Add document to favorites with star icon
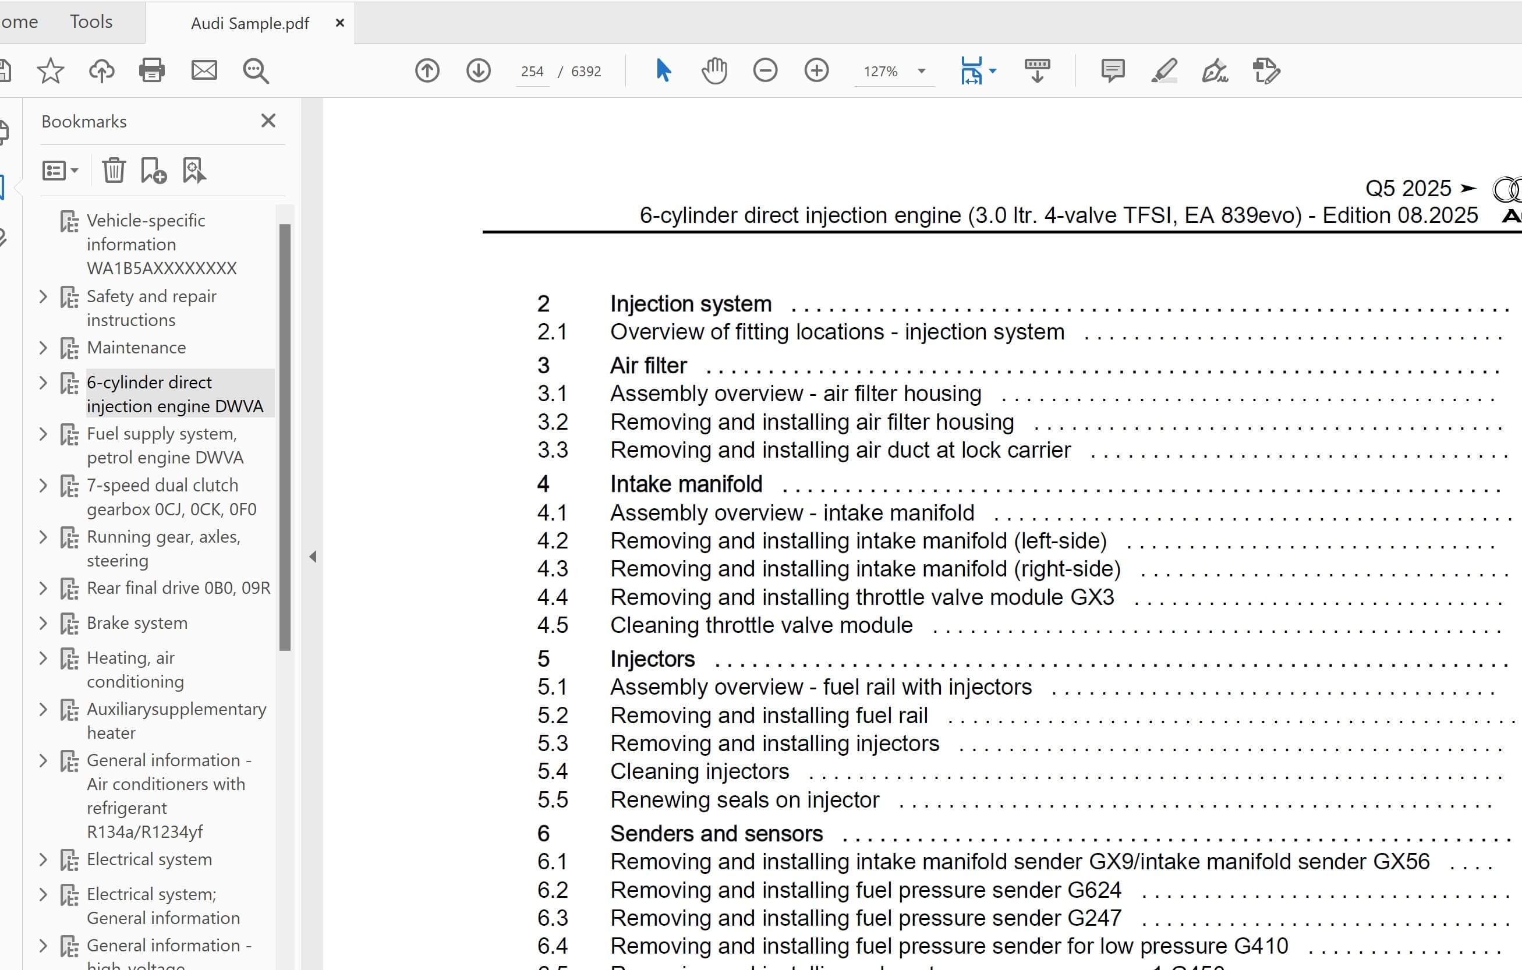This screenshot has height=970, width=1522. click(x=50, y=70)
